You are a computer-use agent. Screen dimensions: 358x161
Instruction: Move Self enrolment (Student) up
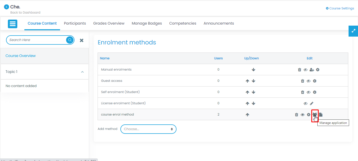pyautogui.click(x=247, y=92)
